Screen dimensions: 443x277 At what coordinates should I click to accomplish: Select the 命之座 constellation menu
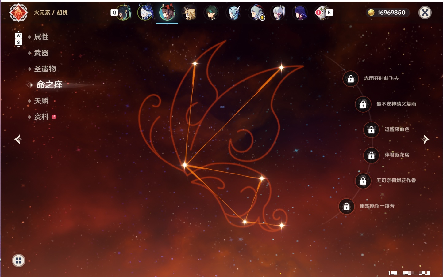click(49, 85)
